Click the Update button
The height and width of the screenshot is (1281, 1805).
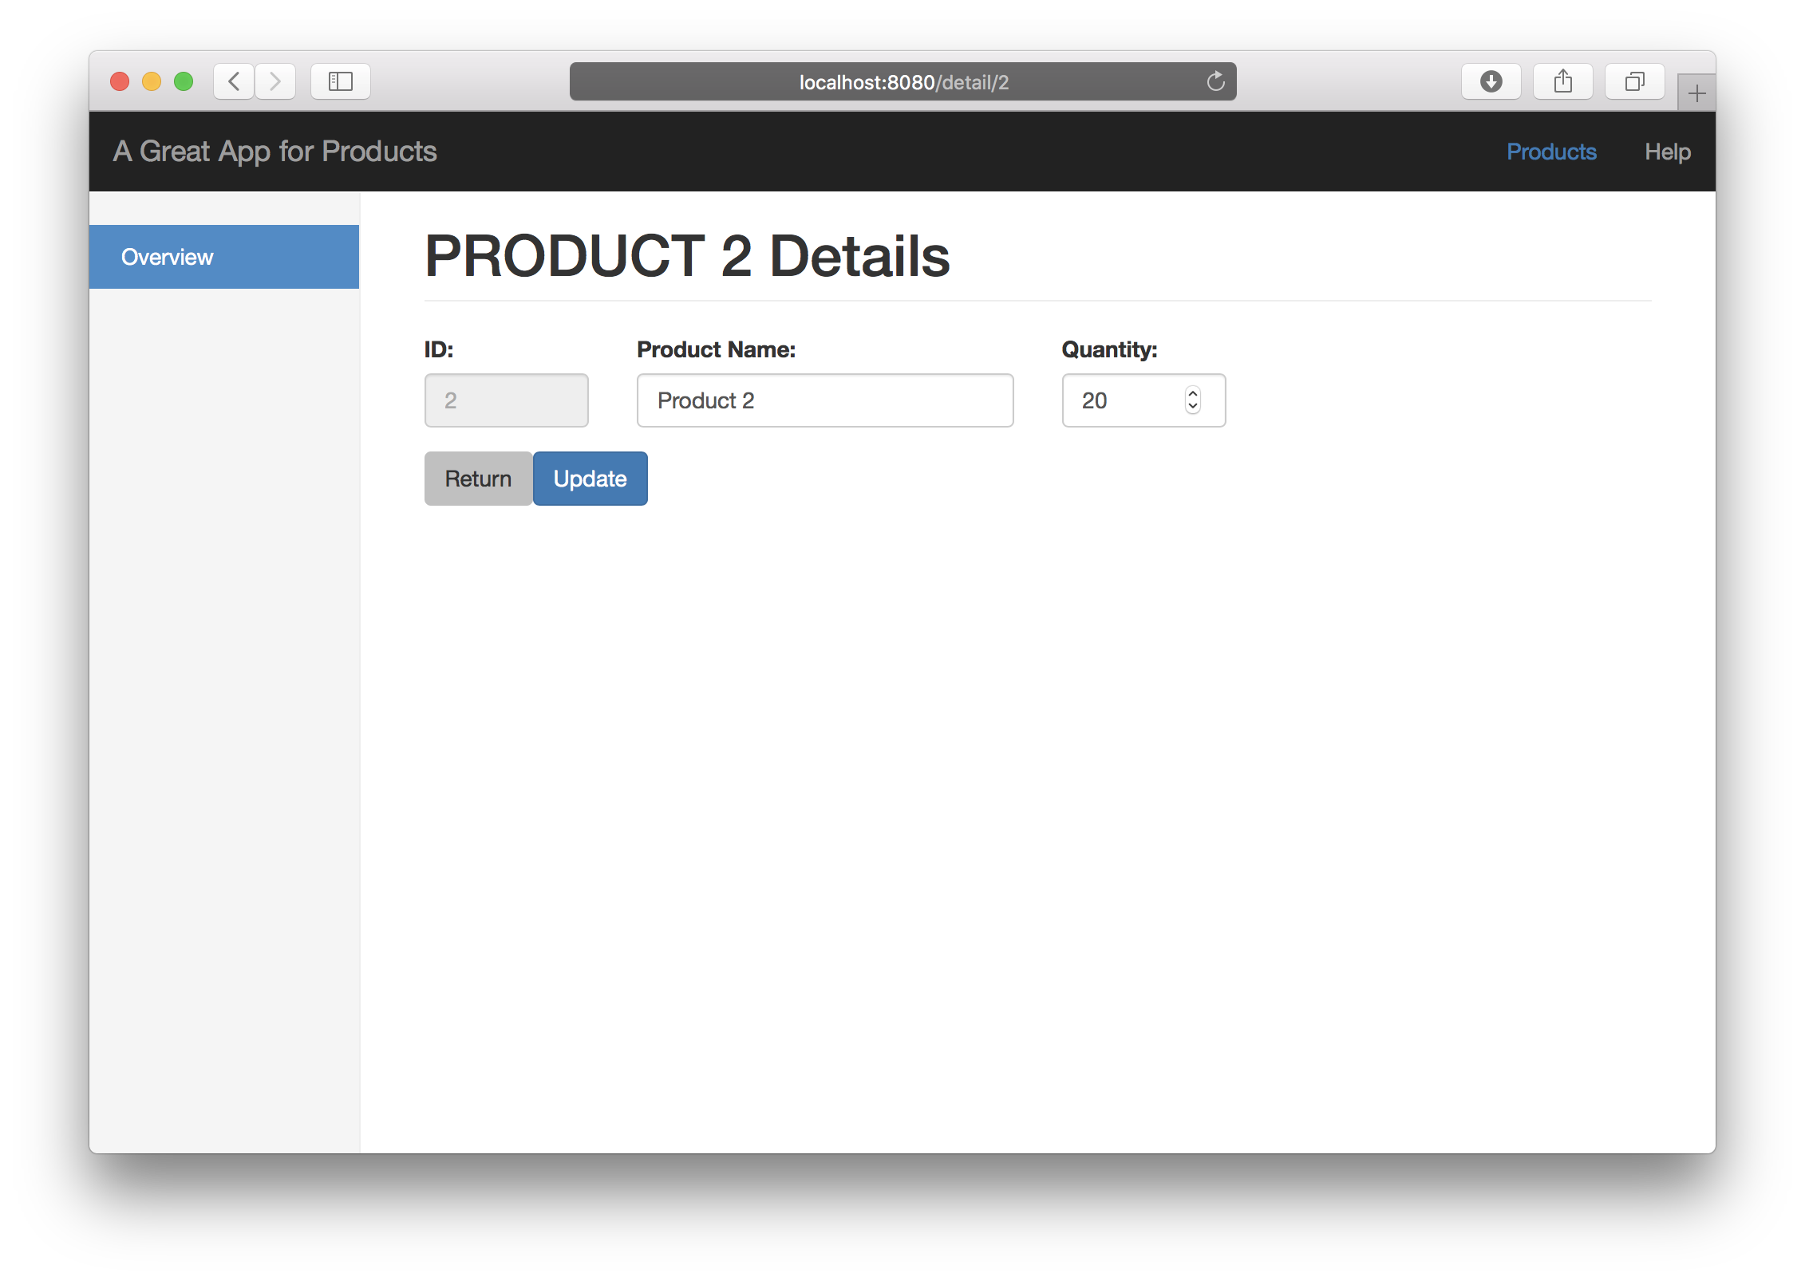pos(589,479)
